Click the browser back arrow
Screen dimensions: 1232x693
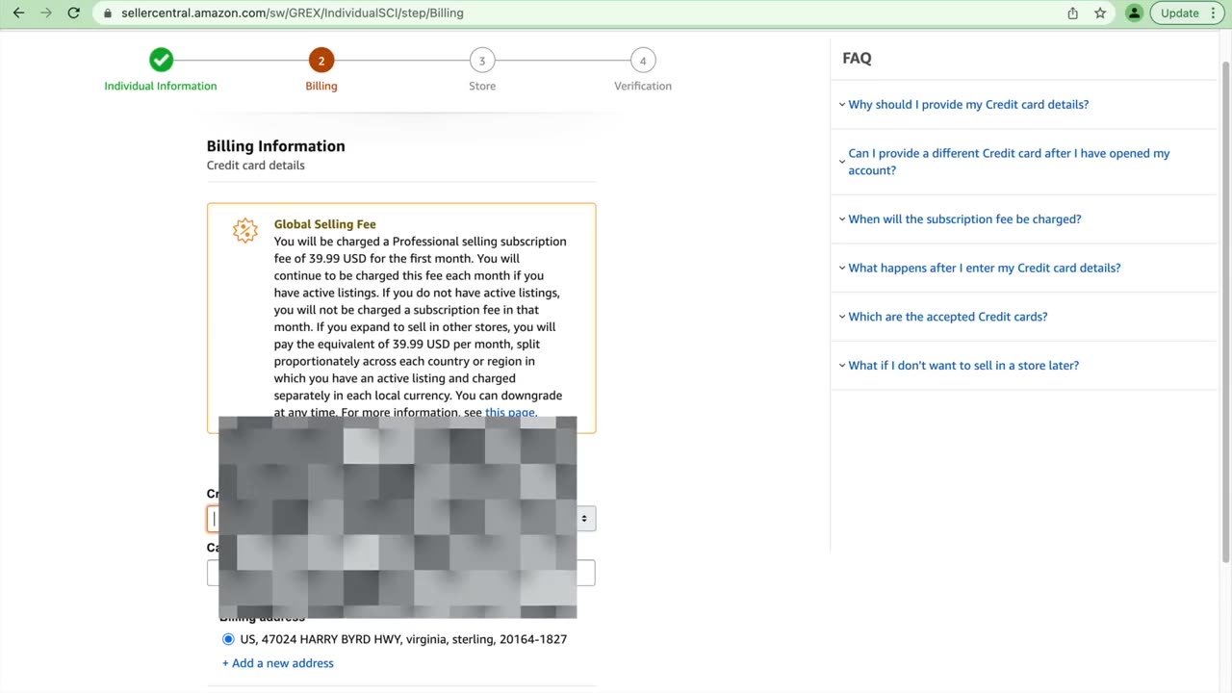[x=18, y=13]
